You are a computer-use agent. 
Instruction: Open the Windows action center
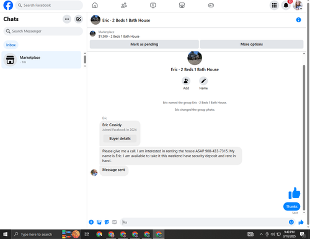tap(303, 234)
